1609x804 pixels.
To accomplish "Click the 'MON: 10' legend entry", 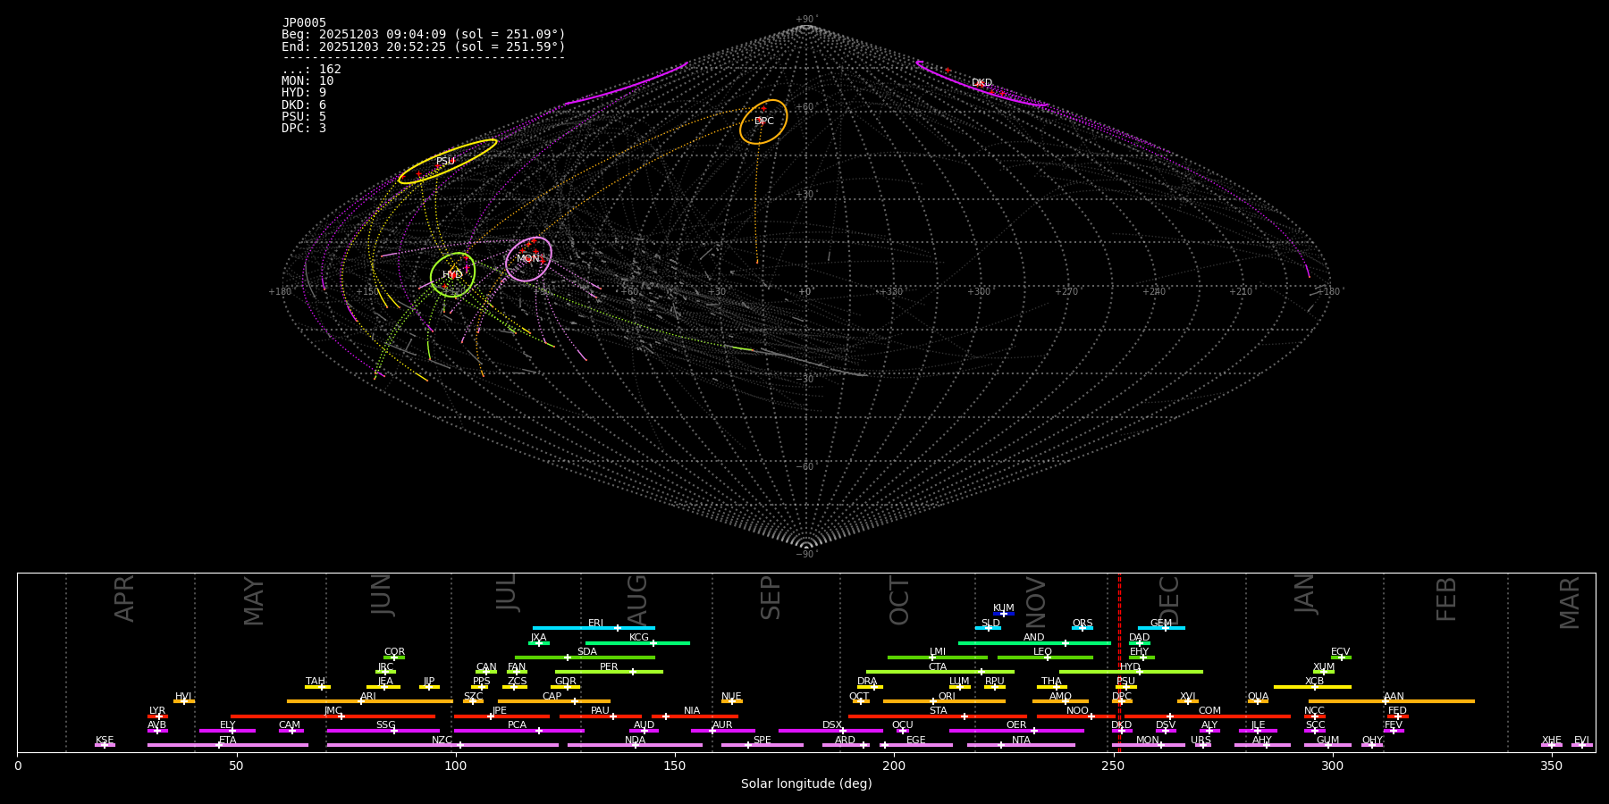I will click(x=307, y=81).
